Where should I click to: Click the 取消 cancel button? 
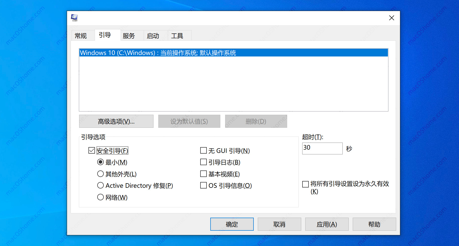(279, 224)
